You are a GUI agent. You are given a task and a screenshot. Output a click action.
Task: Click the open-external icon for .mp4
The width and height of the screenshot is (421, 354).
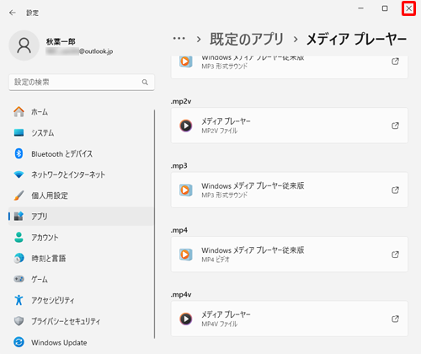click(x=395, y=255)
